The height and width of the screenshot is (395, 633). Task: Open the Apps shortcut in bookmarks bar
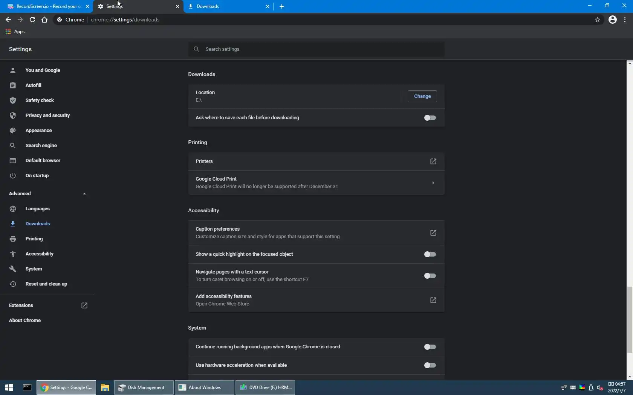[x=15, y=32]
